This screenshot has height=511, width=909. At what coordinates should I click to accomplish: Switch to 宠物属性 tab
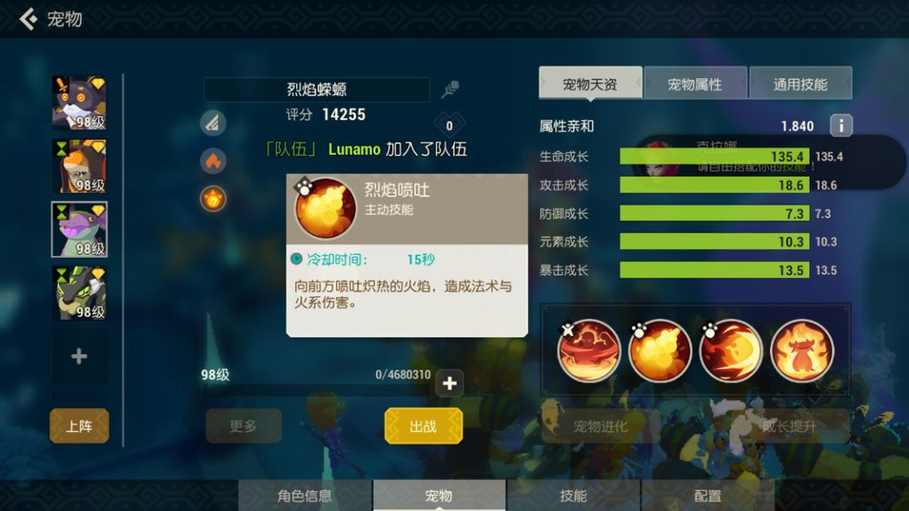click(x=695, y=84)
